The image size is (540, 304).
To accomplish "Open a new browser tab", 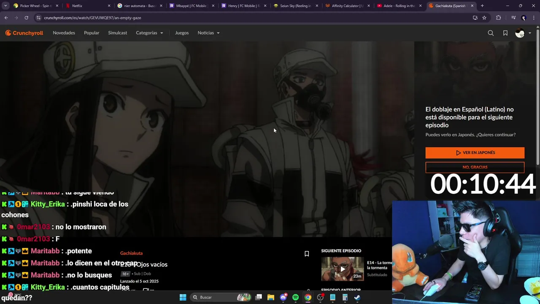I will tap(482, 6).
